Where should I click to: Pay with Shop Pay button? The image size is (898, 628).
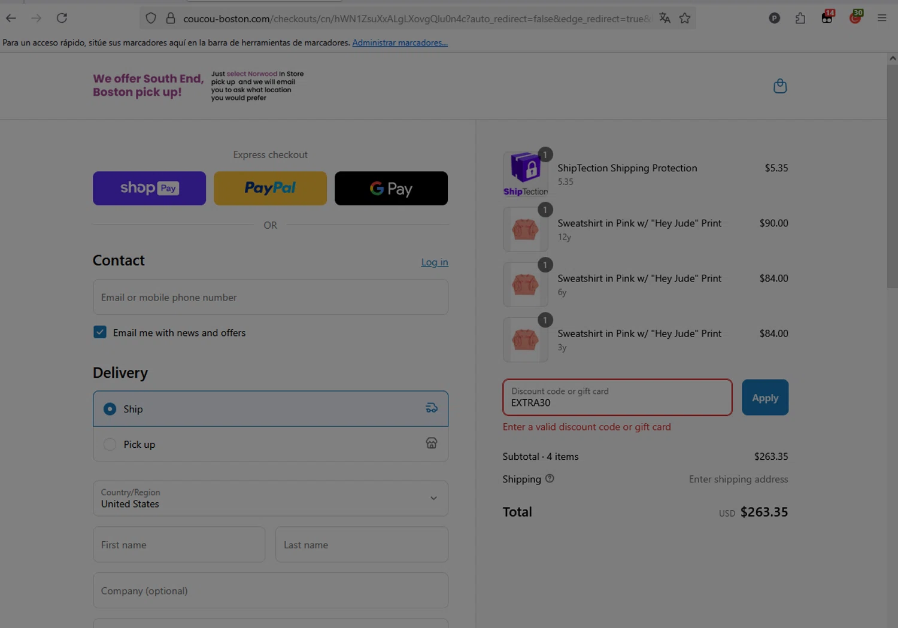149,188
